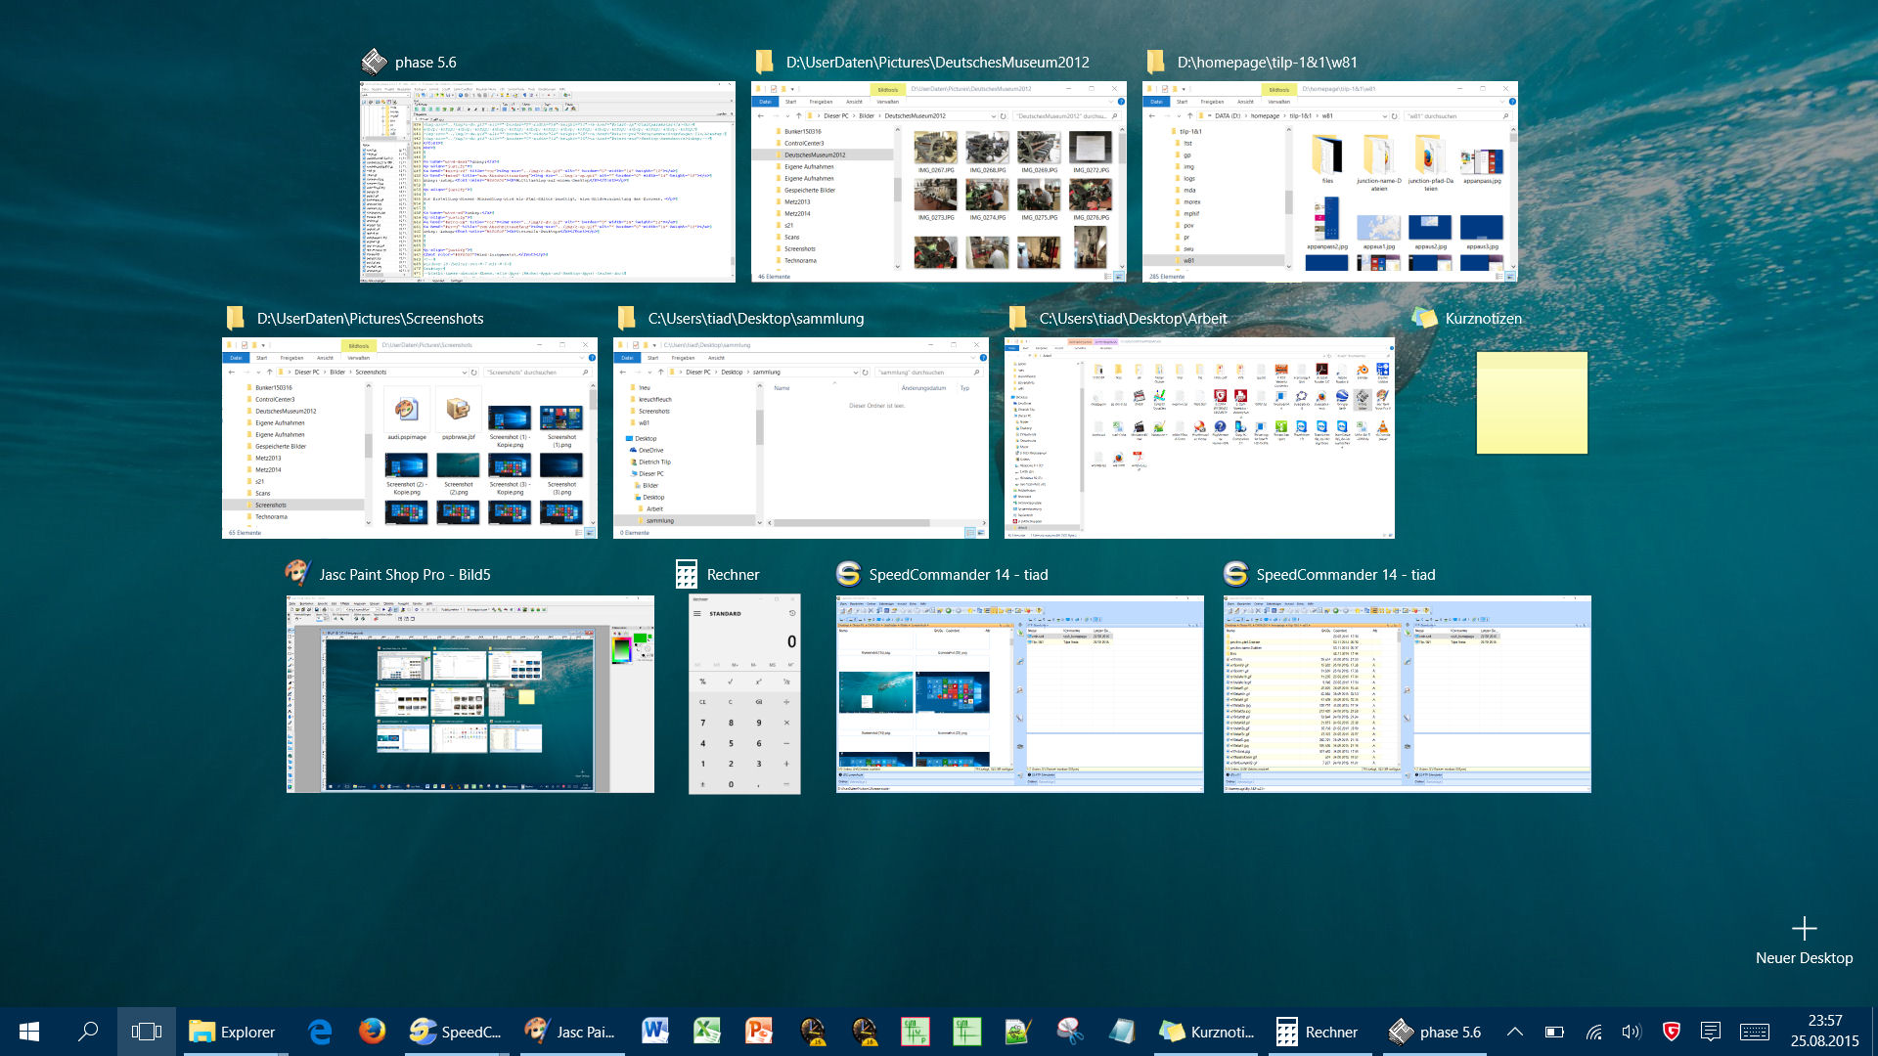1878x1056 pixels.
Task: Switch to the phase 5.6 editor window
Action: click(x=547, y=182)
